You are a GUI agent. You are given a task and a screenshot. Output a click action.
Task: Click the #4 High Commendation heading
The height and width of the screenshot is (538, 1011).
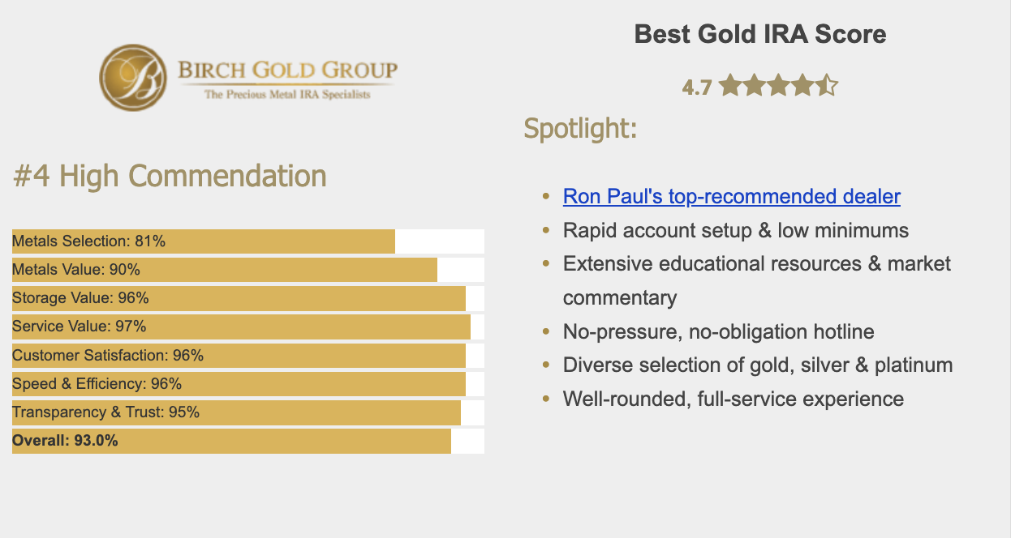(170, 176)
